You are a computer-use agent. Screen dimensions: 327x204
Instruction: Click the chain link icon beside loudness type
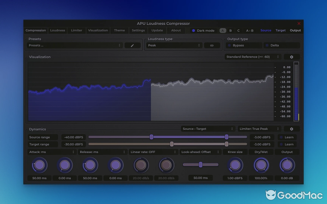click(212, 45)
